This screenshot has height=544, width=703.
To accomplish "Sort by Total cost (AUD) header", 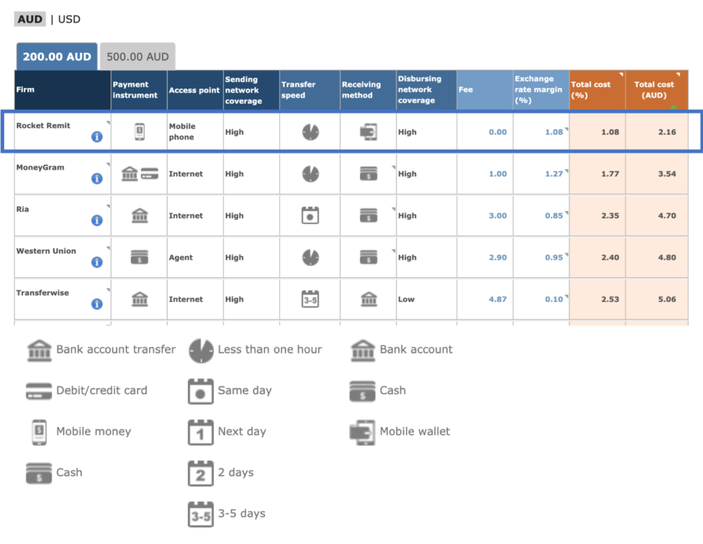I will click(x=657, y=90).
